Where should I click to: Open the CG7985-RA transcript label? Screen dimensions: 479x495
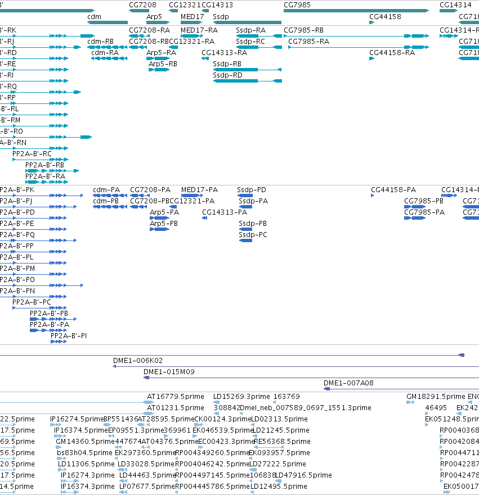click(308, 42)
